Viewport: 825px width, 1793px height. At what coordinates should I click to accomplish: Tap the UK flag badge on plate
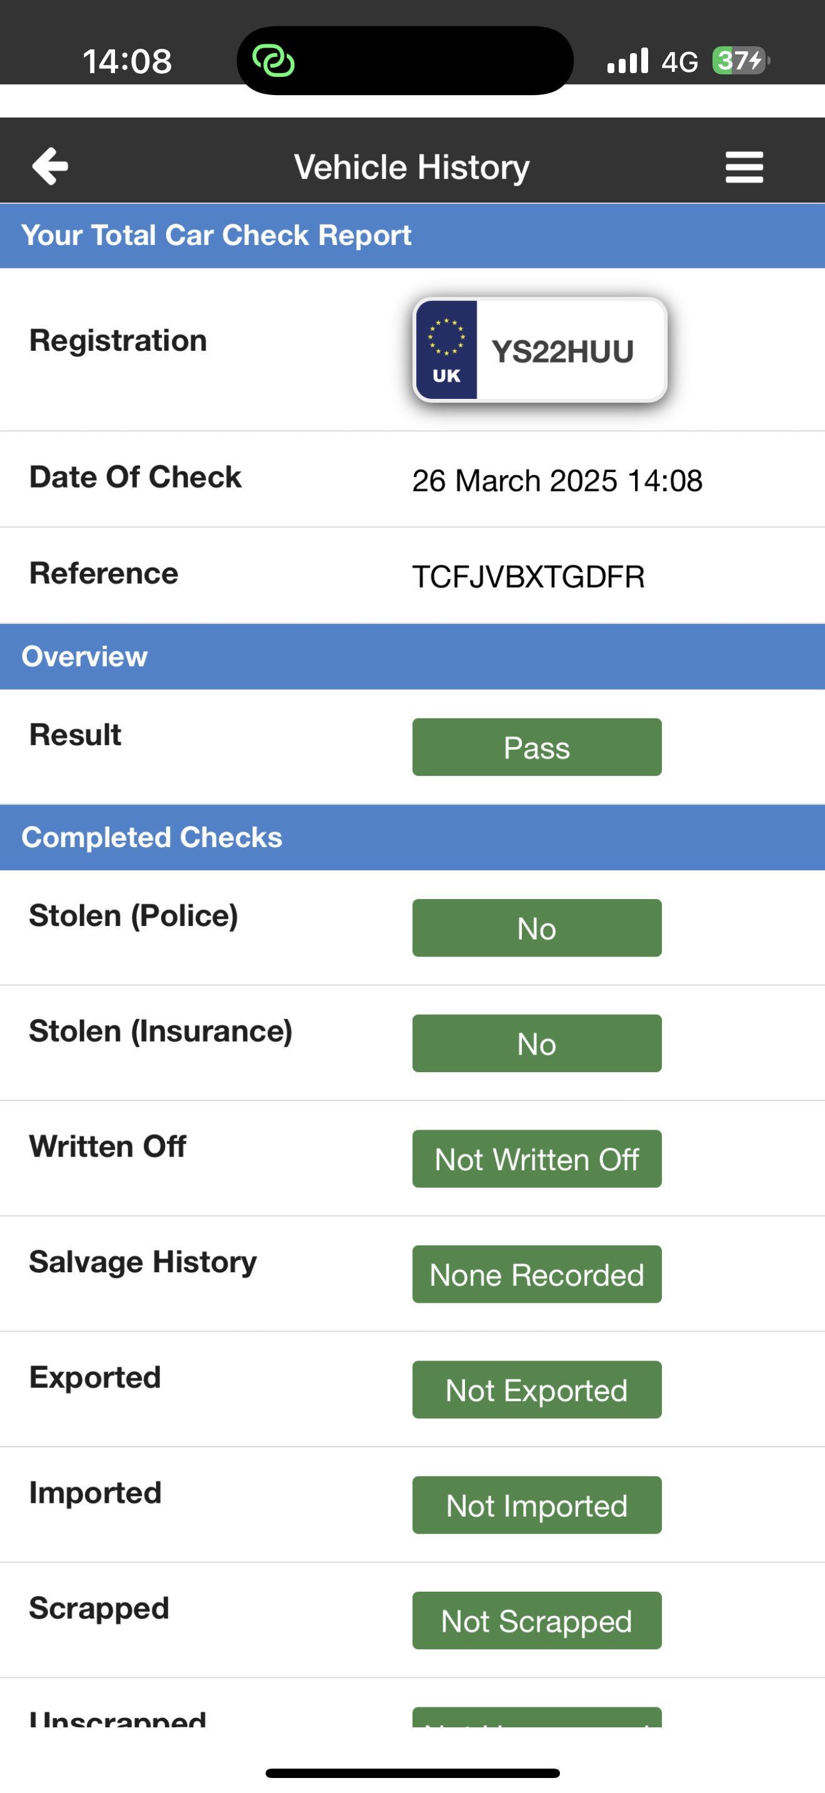tap(447, 349)
